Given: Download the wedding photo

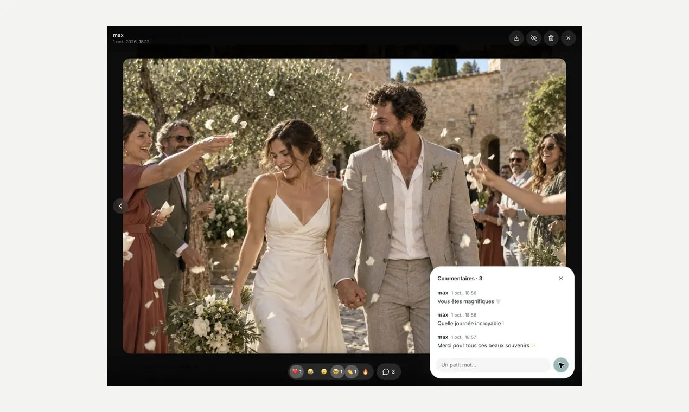Looking at the screenshot, I should pos(516,38).
